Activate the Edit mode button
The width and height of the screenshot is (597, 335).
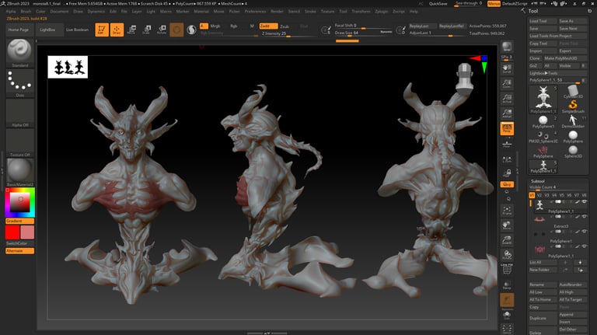click(x=102, y=30)
